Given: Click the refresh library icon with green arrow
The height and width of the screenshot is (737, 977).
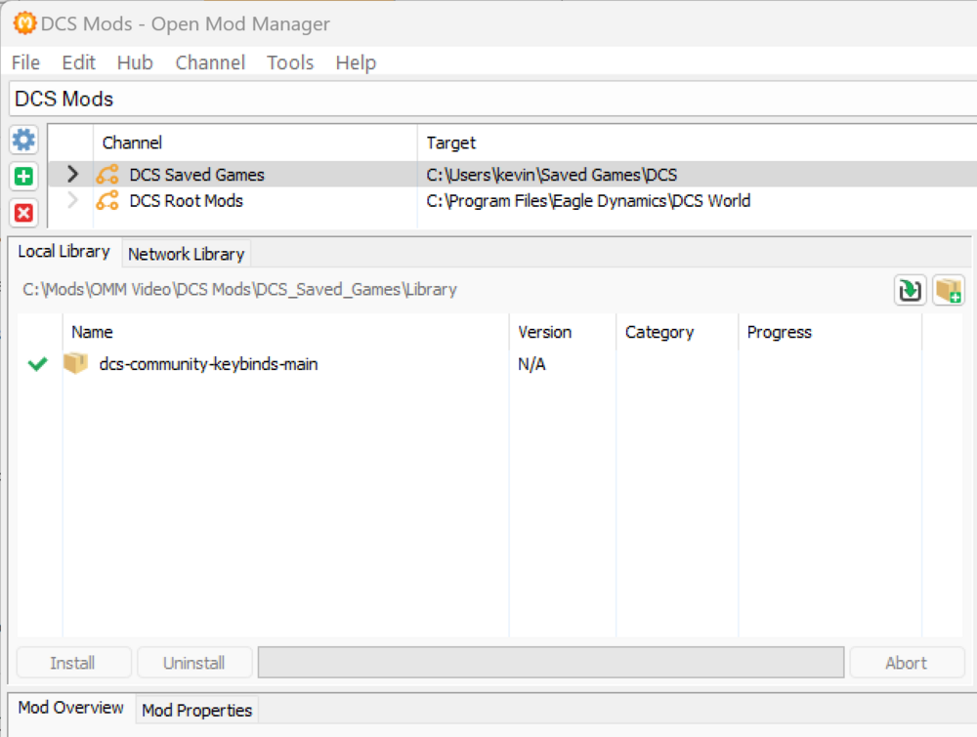Looking at the screenshot, I should pyautogui.click(x=910, y=290).
